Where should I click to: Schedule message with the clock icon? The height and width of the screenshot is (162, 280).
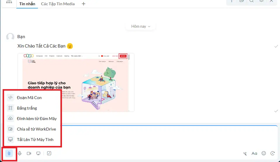(273, 153)
